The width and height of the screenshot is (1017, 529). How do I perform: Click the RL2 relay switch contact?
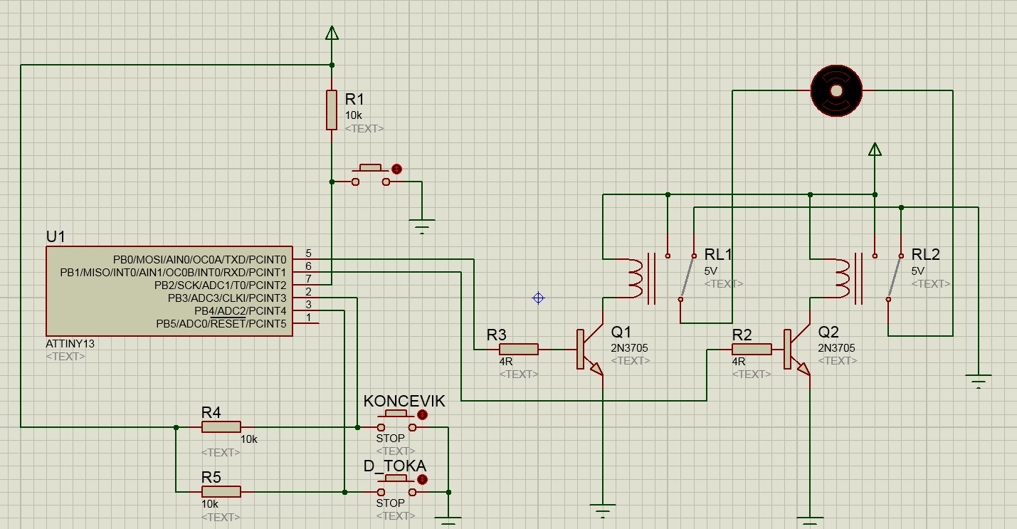point(895,278)
